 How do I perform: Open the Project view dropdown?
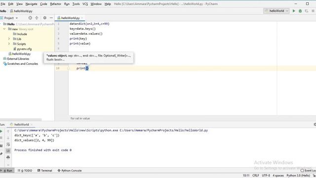click(x=11, y=18)
